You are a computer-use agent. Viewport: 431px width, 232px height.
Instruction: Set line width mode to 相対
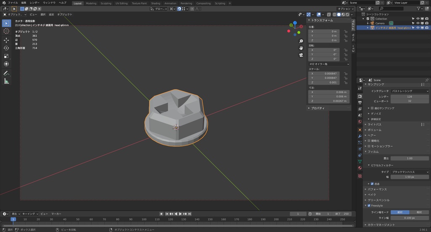(419, 212)
